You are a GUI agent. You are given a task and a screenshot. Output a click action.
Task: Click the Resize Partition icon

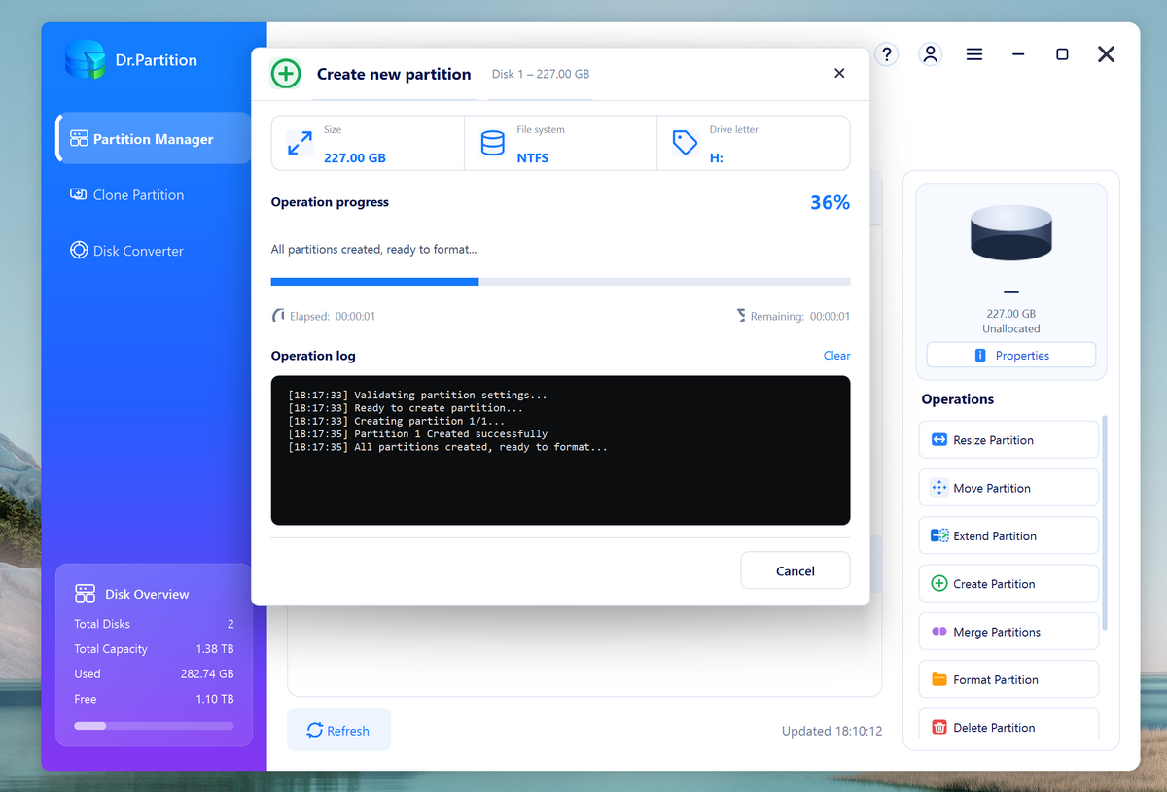click(939, 440)
